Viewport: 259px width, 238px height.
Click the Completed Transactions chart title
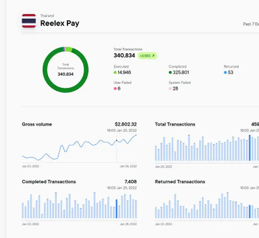(x=49, y=182)
